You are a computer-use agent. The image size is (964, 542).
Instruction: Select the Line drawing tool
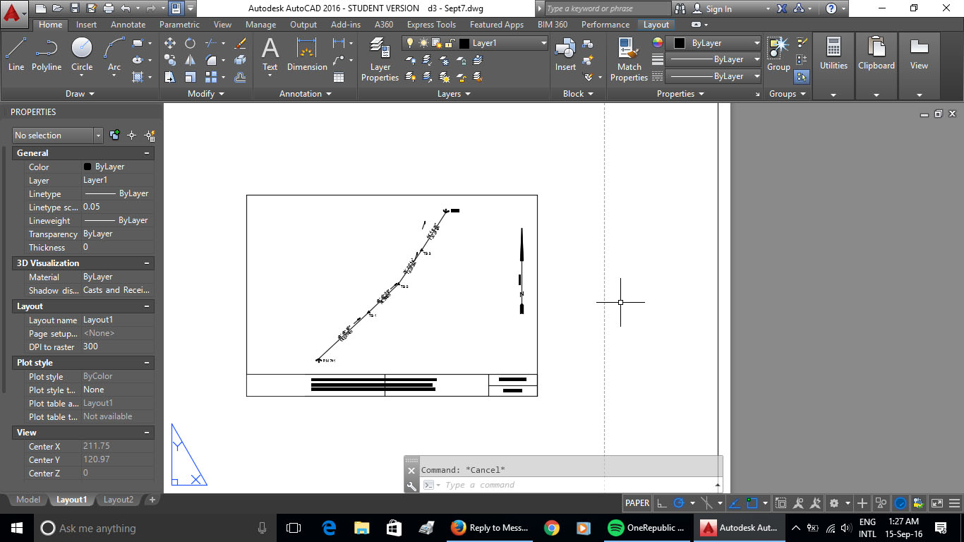click(x=16, y=54)
